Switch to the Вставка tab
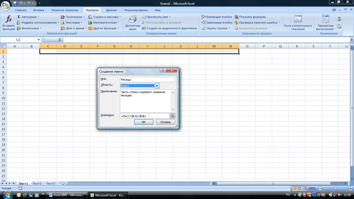This screenshot has width=354, height=199. [39, 10]
